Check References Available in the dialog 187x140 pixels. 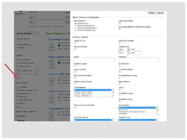120,43
